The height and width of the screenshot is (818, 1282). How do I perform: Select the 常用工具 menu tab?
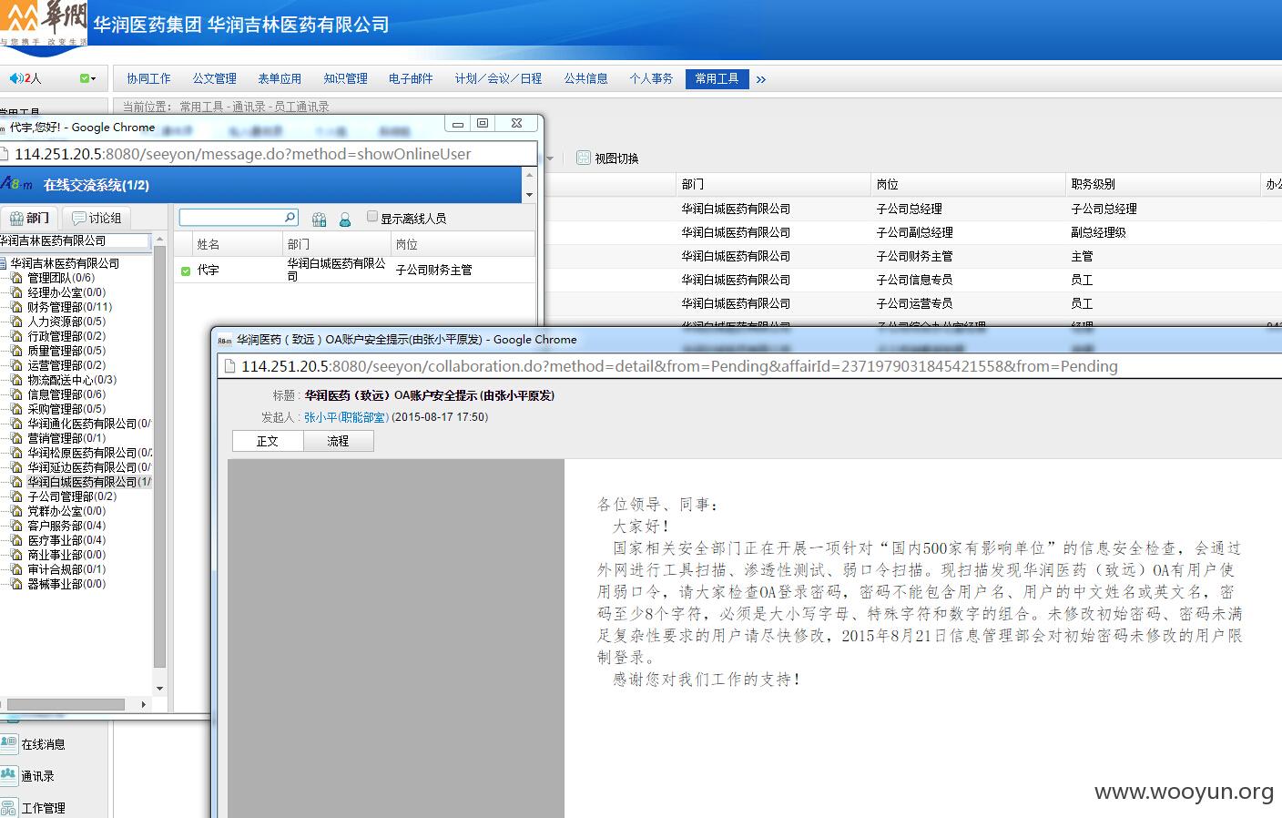[717, 78]
